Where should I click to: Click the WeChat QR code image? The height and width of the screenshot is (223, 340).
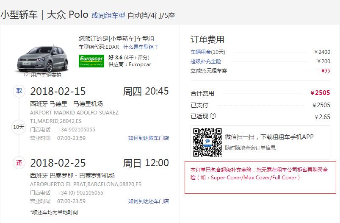click(207, 142)
